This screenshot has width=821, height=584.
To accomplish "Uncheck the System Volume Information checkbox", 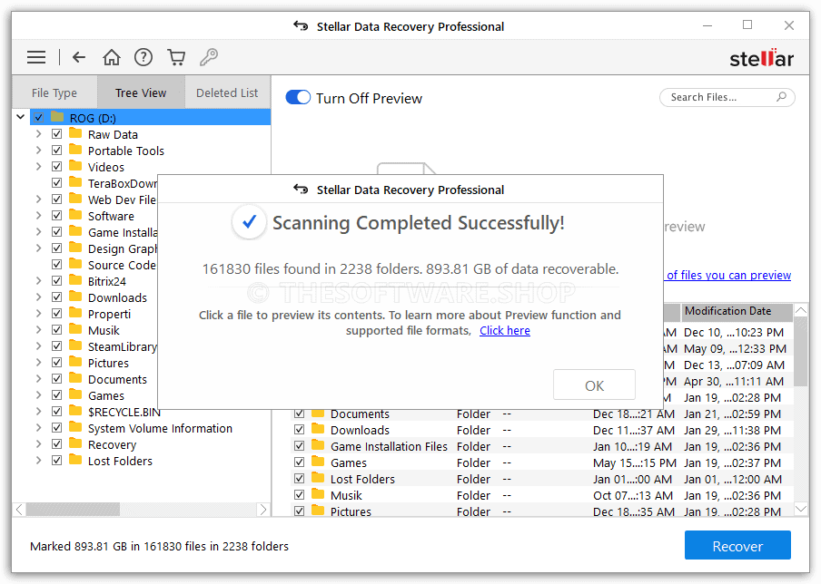I will 57,428.
